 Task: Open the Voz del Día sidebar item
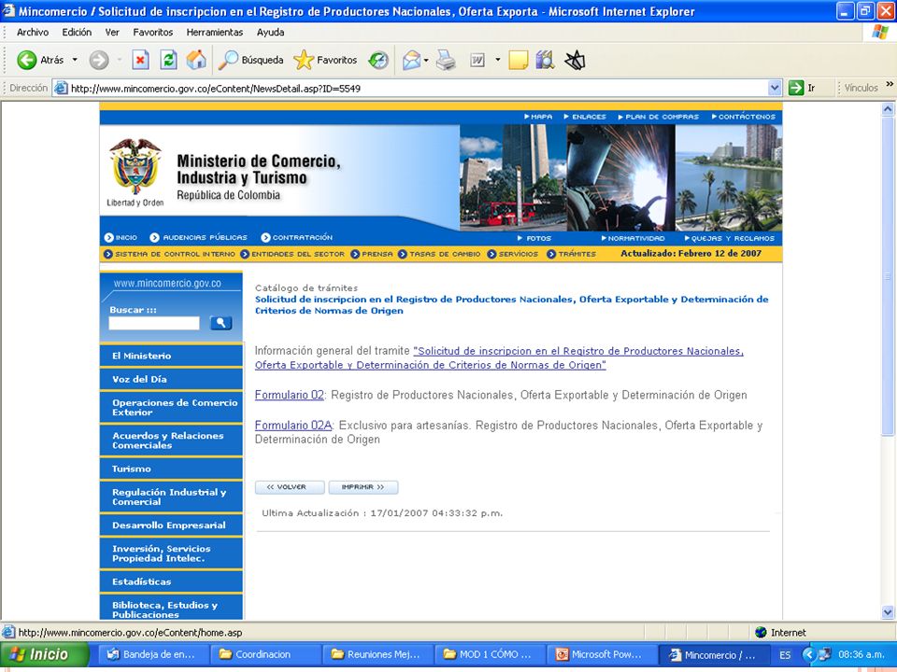pos(171,379)
